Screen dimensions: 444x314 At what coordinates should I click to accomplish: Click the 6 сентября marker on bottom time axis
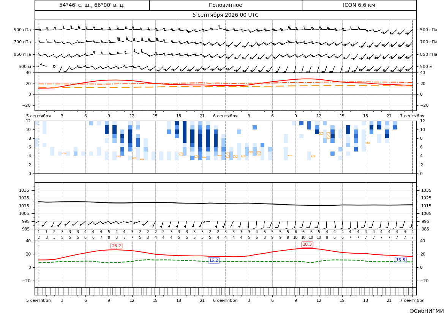(225, 300)
